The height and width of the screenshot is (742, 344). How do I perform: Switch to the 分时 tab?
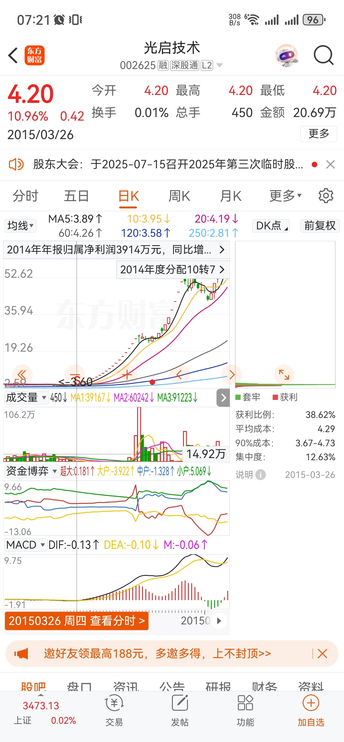pos(25,196)
